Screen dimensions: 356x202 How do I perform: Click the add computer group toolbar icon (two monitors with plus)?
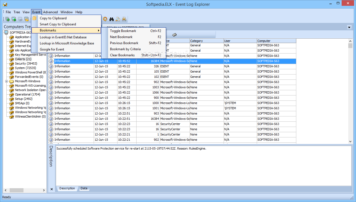7,19
